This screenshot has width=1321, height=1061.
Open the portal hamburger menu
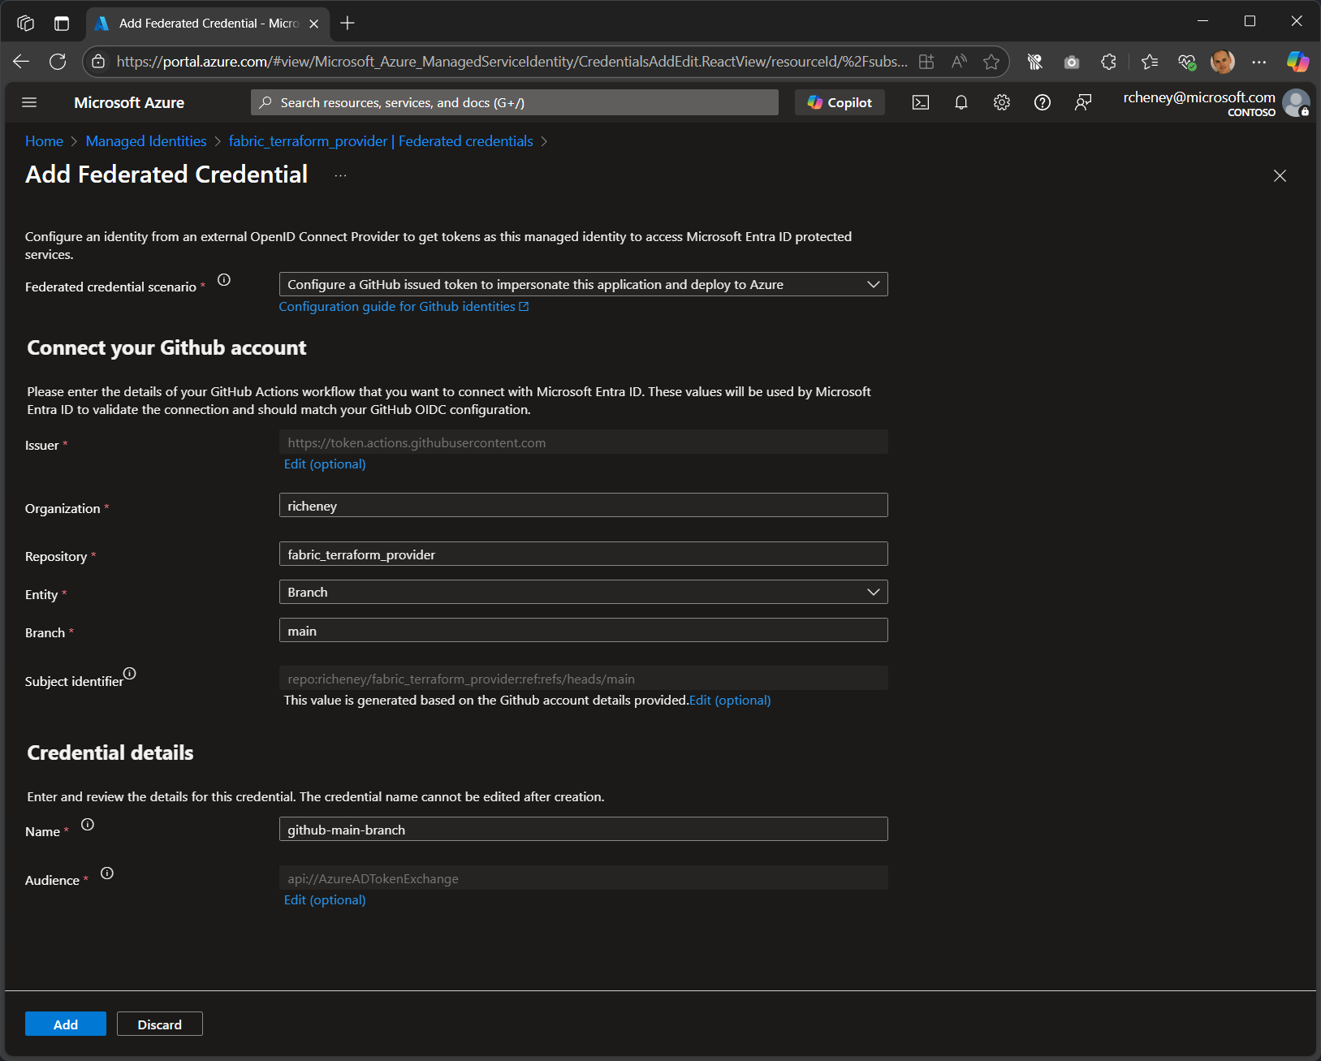[x=29, y=102]
